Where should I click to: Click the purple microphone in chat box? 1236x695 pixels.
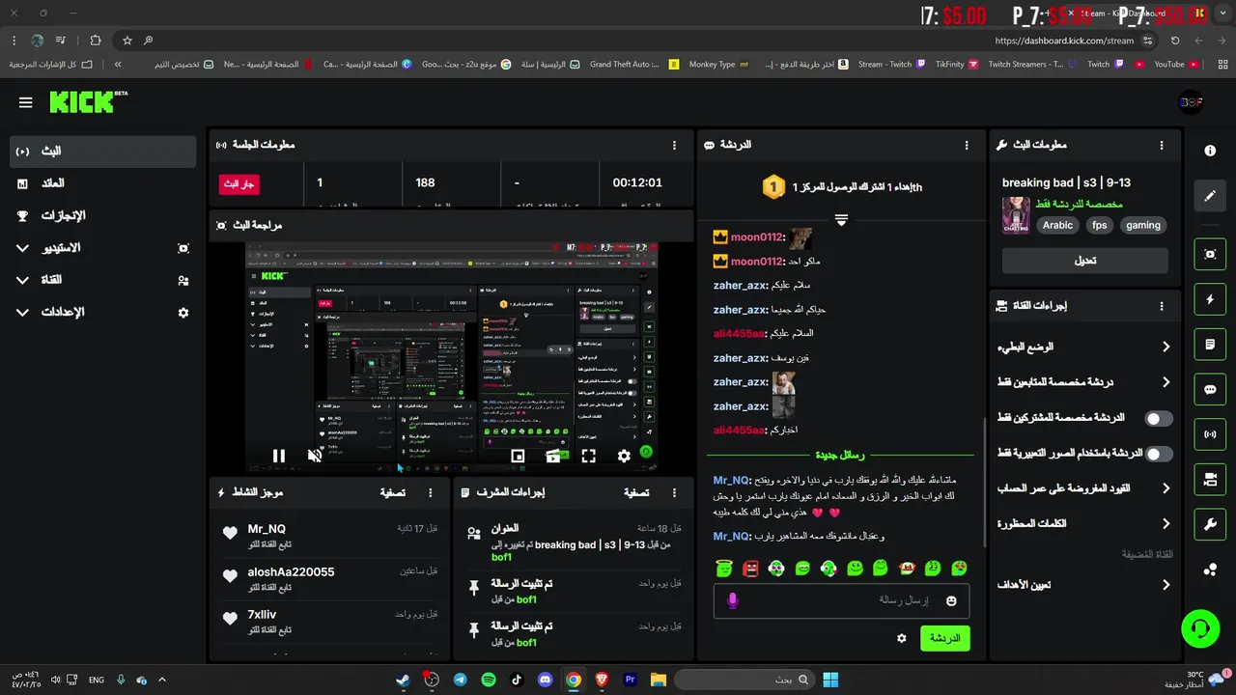tap(733, 600)
